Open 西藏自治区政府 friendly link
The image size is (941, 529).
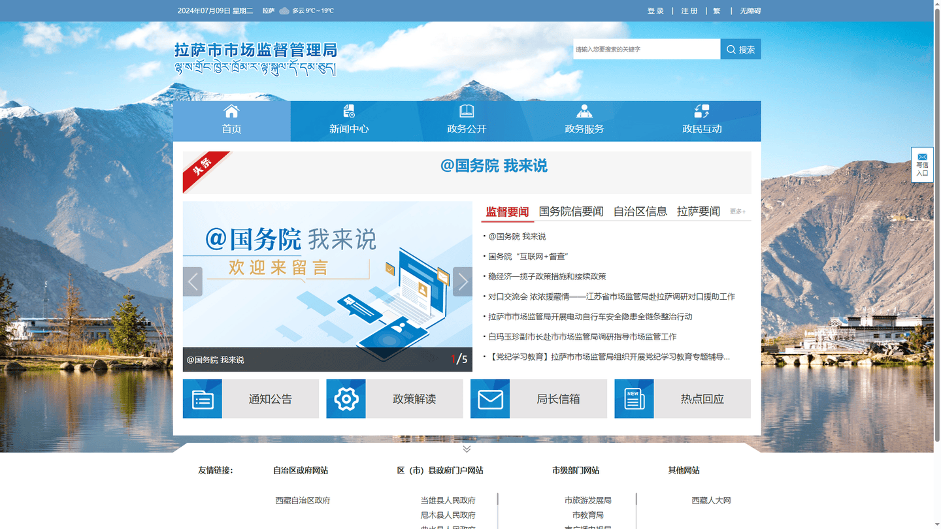click(303, 501)
